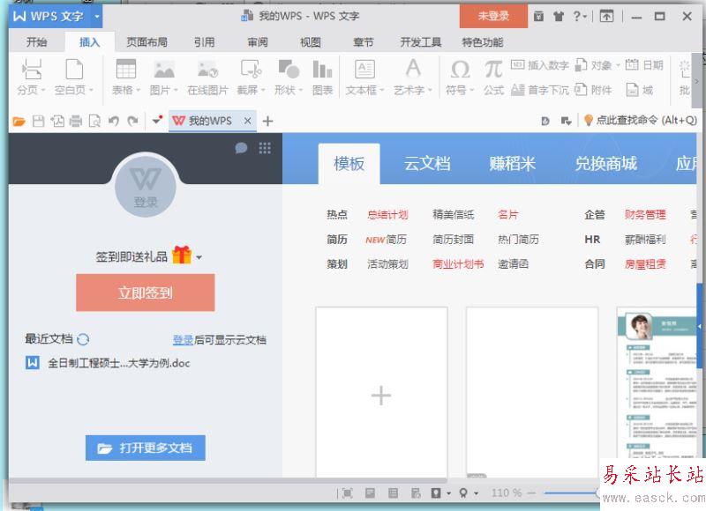
Task: Insert a 文本框 text box
Action: tap(364, 78)
